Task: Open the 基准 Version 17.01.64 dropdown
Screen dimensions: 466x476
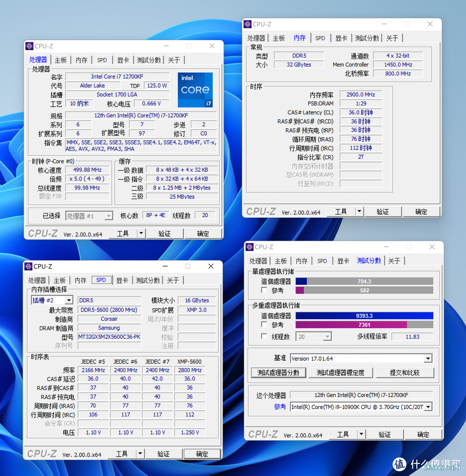Action: coord(428,359)
